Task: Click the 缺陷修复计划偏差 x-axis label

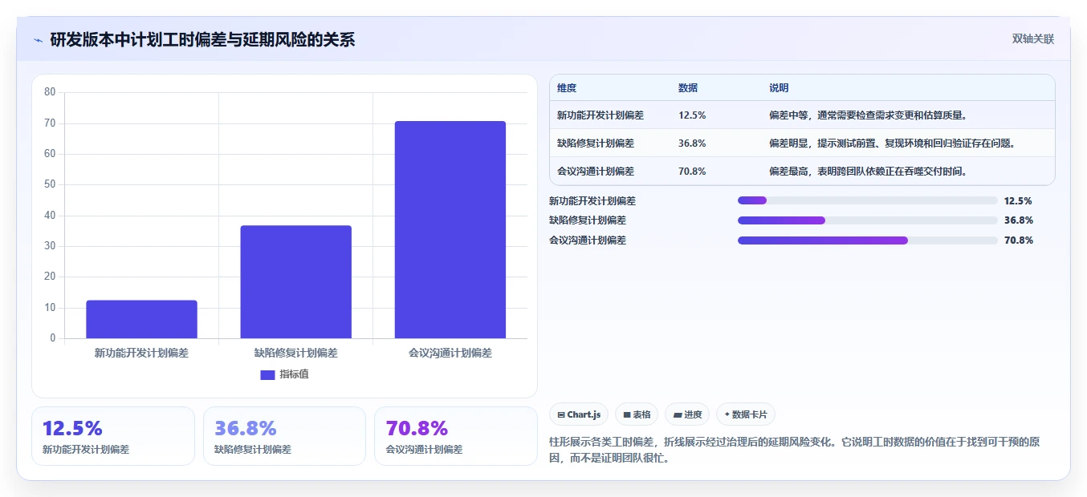Action: (x=295, y=353)
